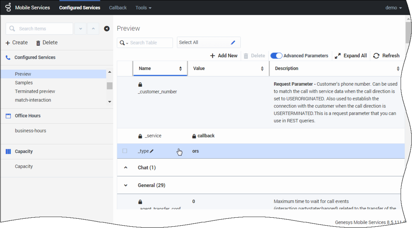Click the Search Items input field
The height and width of the screenshot is (228, 412).
coord(39,29)
